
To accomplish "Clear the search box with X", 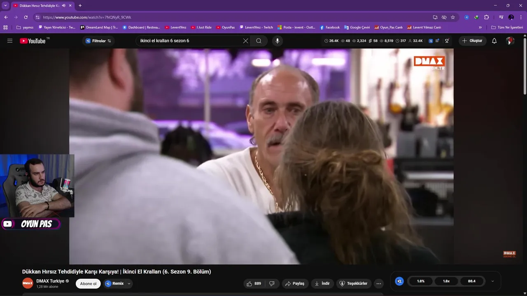I will tap(245, 41).
